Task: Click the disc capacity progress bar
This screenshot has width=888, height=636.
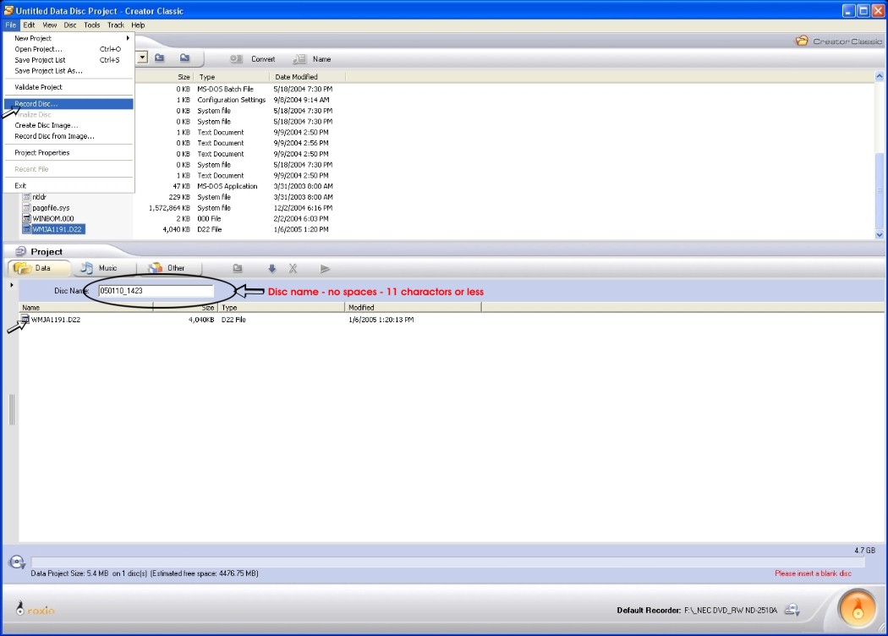Action: coord(447,562)
